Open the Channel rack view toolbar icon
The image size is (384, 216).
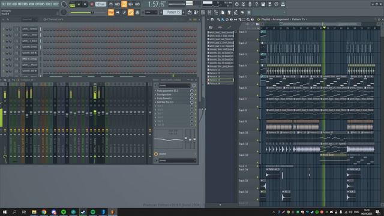click(x=203, y=12)
